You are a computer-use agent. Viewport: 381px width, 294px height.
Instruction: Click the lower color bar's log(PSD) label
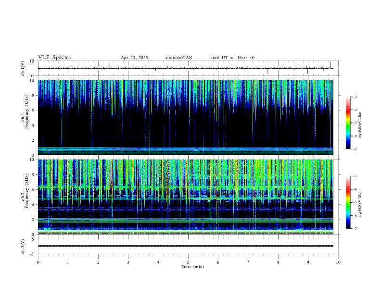point(360,204)
